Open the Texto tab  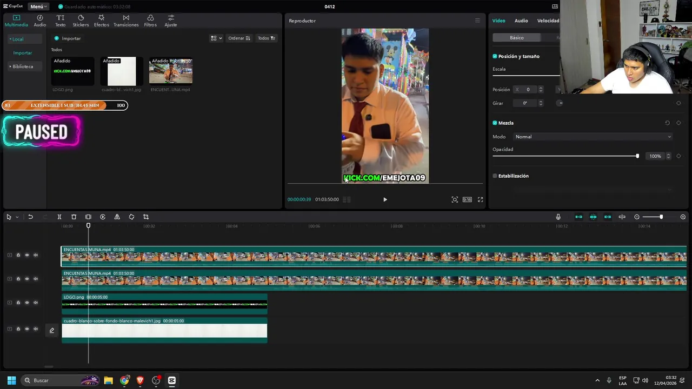60,21
